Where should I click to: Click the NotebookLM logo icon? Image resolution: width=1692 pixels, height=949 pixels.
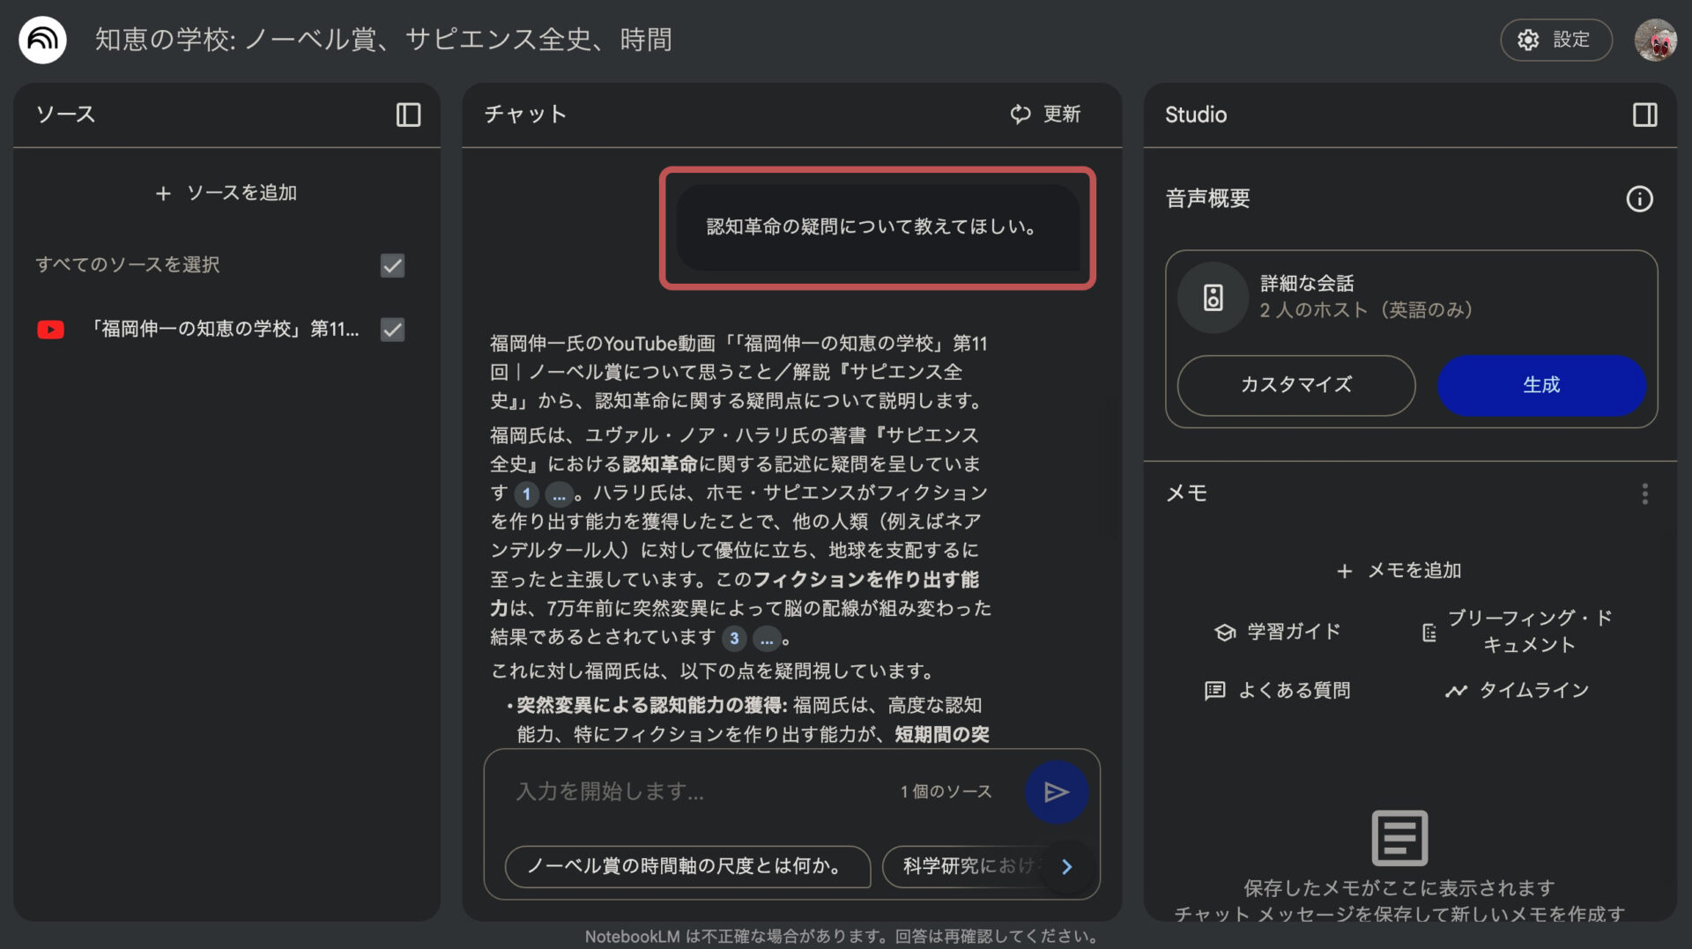pos(42,40)
